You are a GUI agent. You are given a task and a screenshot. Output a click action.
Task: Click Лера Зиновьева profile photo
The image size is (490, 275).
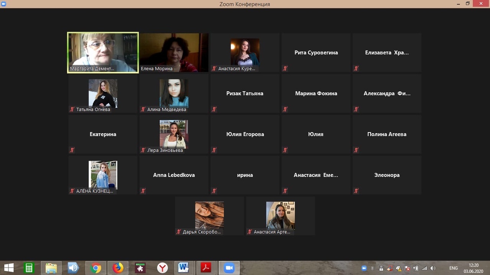(174, 134)
